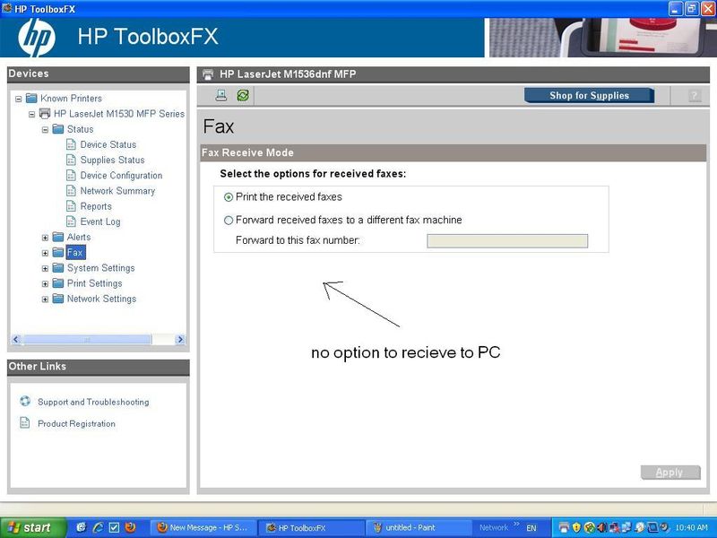
Task: Click the Devices tree left scroll arrow
Action: pos(16,340)
